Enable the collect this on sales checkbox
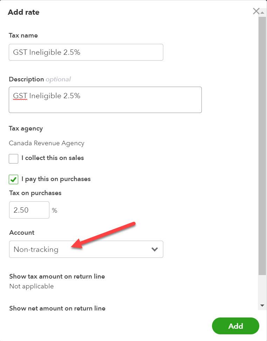Viewport: 267px width, 341px height. pyautogui.click(x=14, y=159)
